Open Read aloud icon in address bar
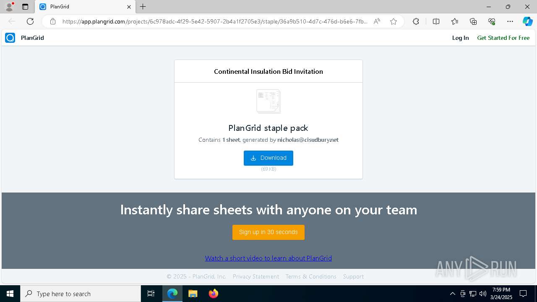Screen dimensions: 537x302 point(377,21)
